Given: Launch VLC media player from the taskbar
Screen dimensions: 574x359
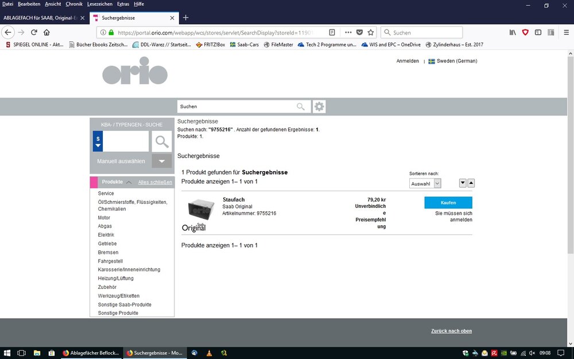Looking at the screenshot, I should pyautogui.click(x=209, y=353).
